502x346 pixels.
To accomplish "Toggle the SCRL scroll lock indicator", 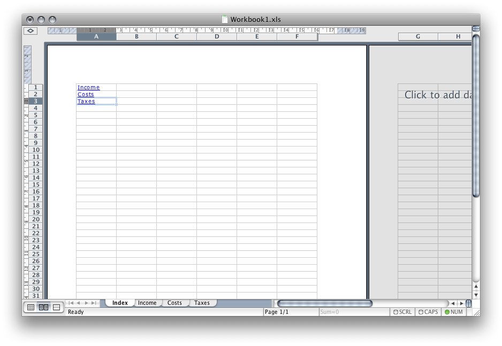I will coord(402,312).
